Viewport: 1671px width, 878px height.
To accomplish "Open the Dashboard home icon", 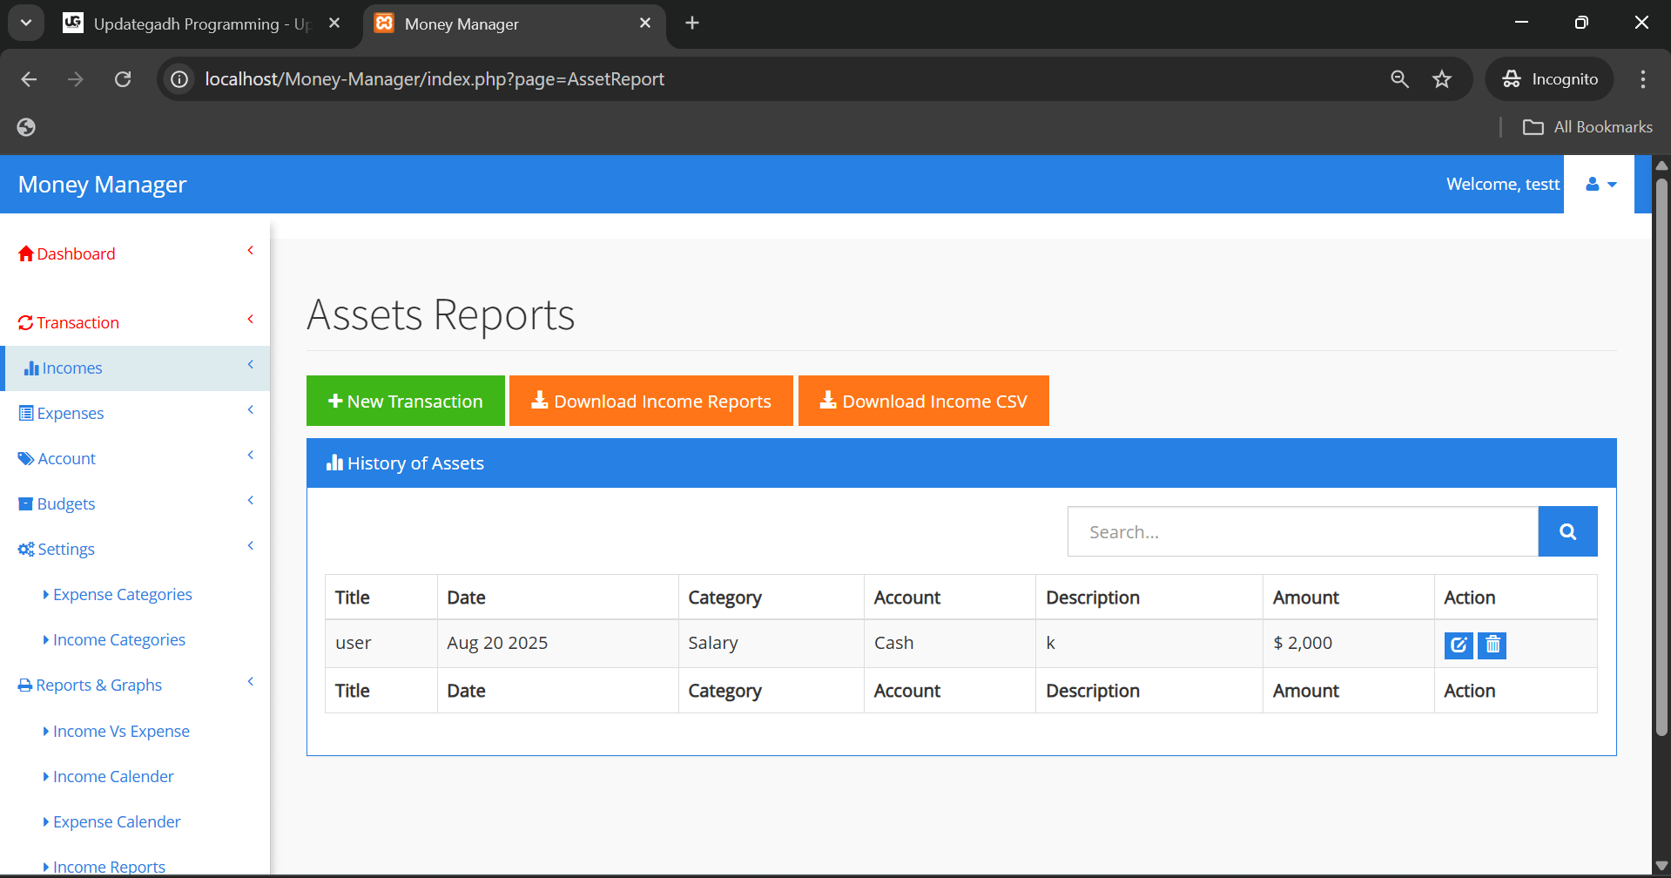I will point(26,253).
